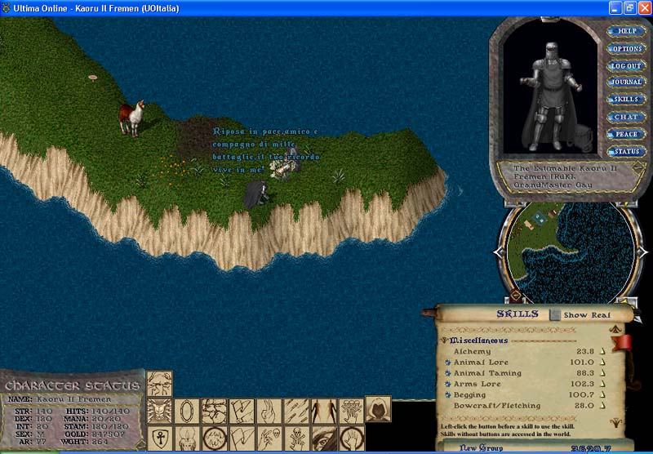Use the Animal Lore skill gem
Viewport: 653px width, 454px height.
point(448,363)
